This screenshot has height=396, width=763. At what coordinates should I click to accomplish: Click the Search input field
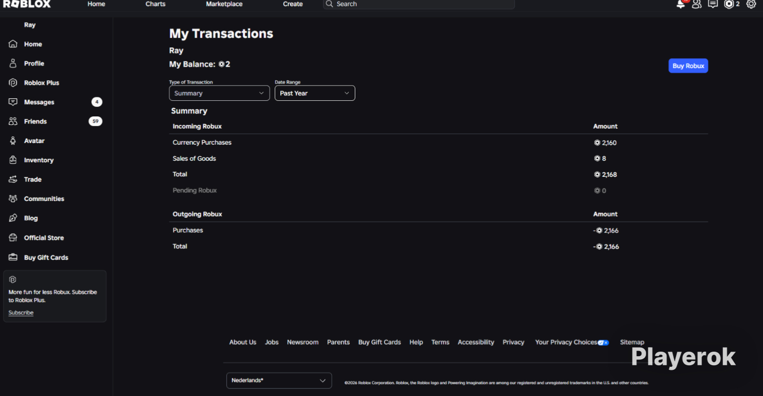click(419, 4)
